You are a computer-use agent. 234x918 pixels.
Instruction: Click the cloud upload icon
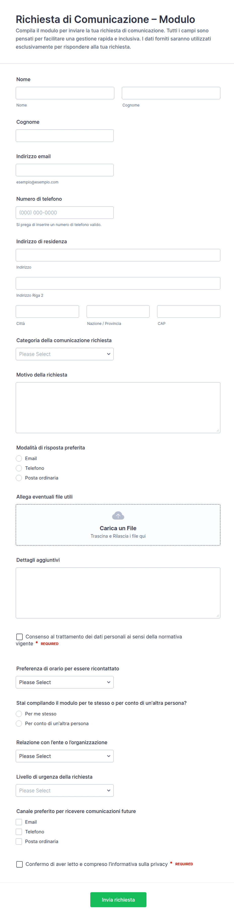coord(118,516)
